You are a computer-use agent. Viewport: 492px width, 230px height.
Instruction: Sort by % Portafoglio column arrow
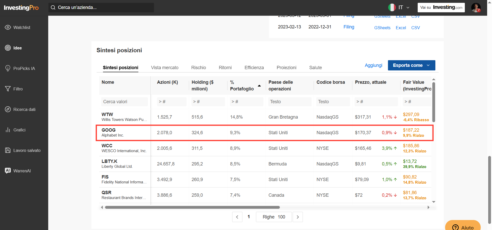tap(259, 86)
